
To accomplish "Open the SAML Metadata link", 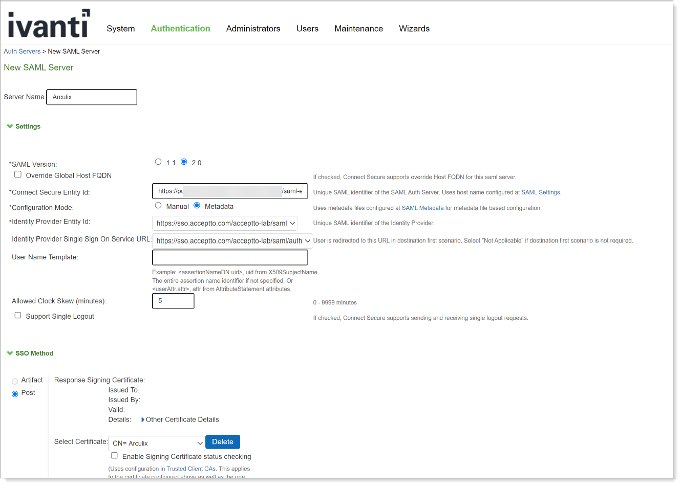I will [422, 208].
